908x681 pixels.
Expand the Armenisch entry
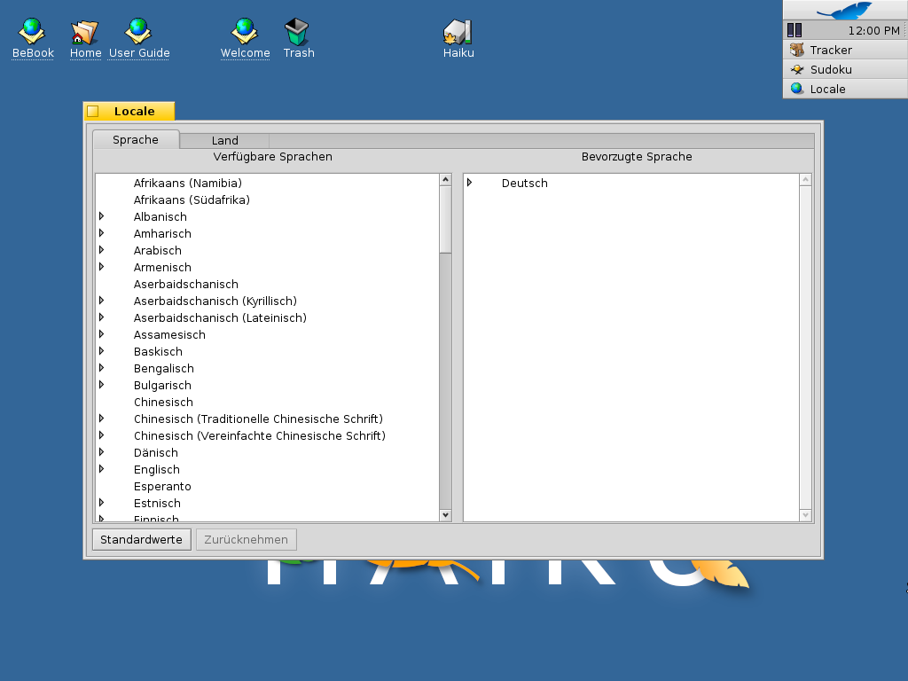(x=101, y=266)
